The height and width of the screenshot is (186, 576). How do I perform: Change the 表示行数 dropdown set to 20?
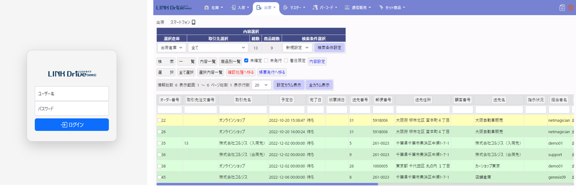tap(261, 85)
